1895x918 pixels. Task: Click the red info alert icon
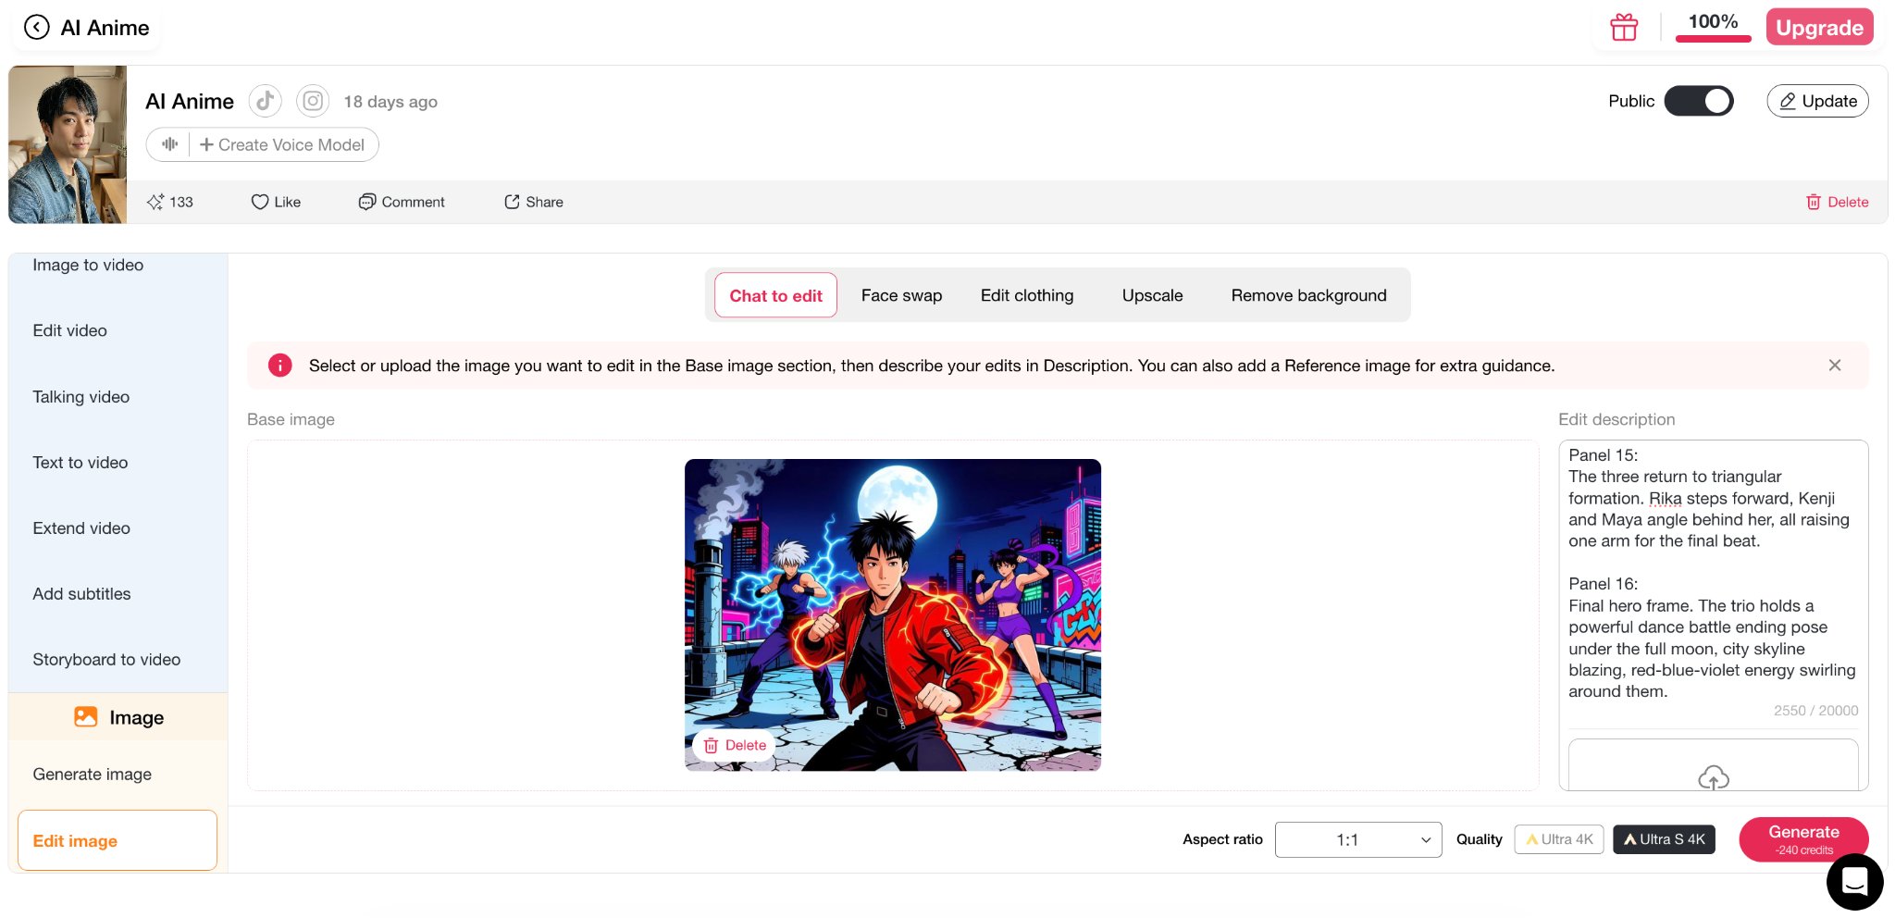click(x=279, y=366)
